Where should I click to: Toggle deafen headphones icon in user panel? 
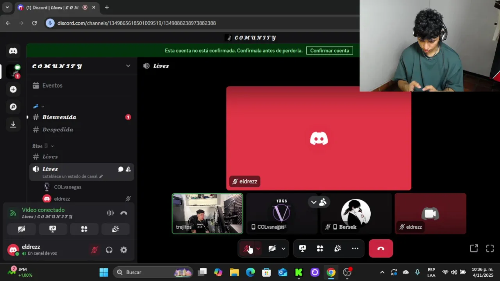click(109, 250)
